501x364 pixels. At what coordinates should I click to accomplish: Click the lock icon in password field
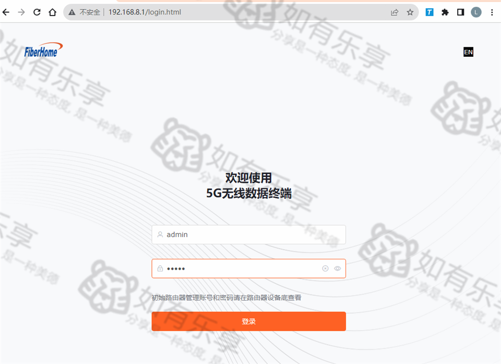[160, 268]
